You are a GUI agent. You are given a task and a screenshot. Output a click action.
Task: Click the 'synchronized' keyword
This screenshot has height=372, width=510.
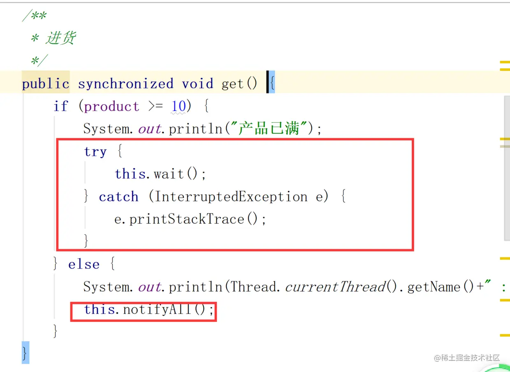pos(125,84)
